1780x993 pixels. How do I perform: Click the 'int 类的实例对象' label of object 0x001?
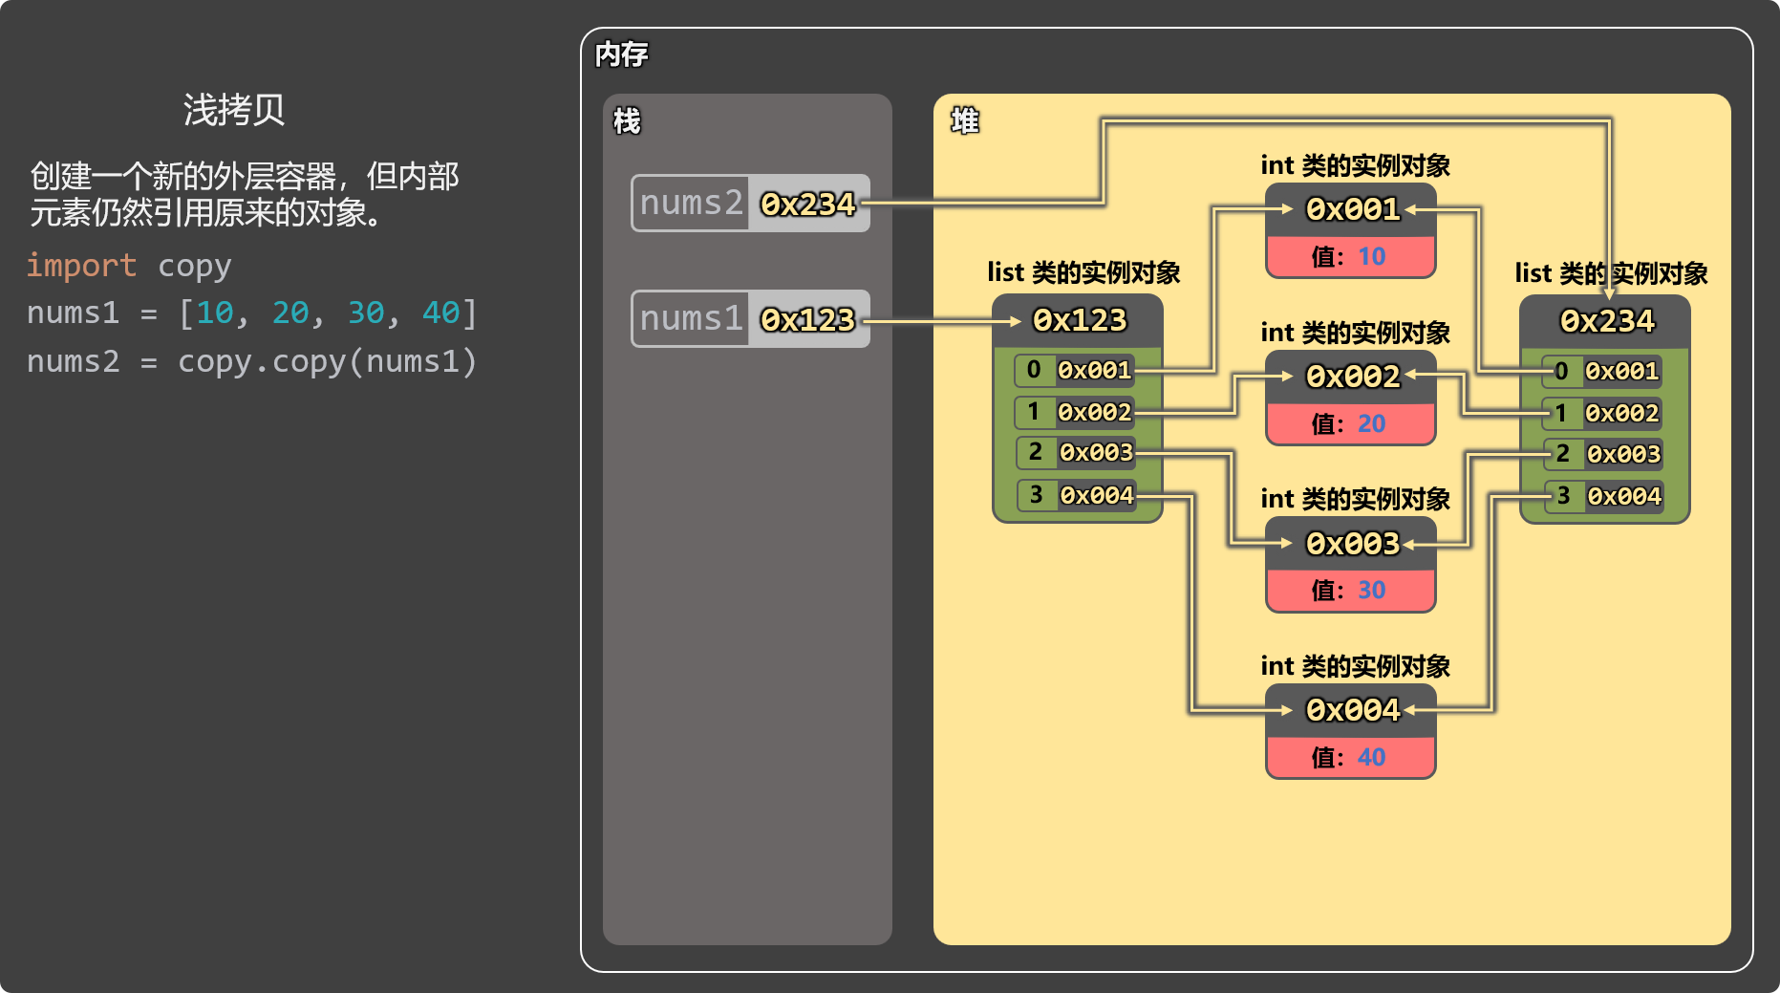point(1355,165)
